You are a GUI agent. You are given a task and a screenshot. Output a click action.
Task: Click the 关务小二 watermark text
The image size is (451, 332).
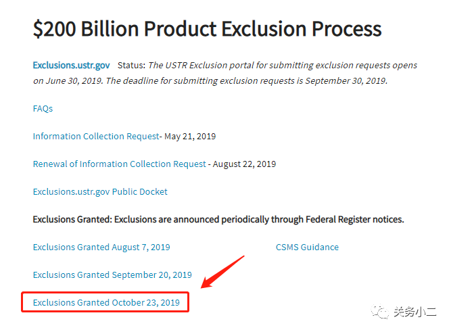pos(417,312)
